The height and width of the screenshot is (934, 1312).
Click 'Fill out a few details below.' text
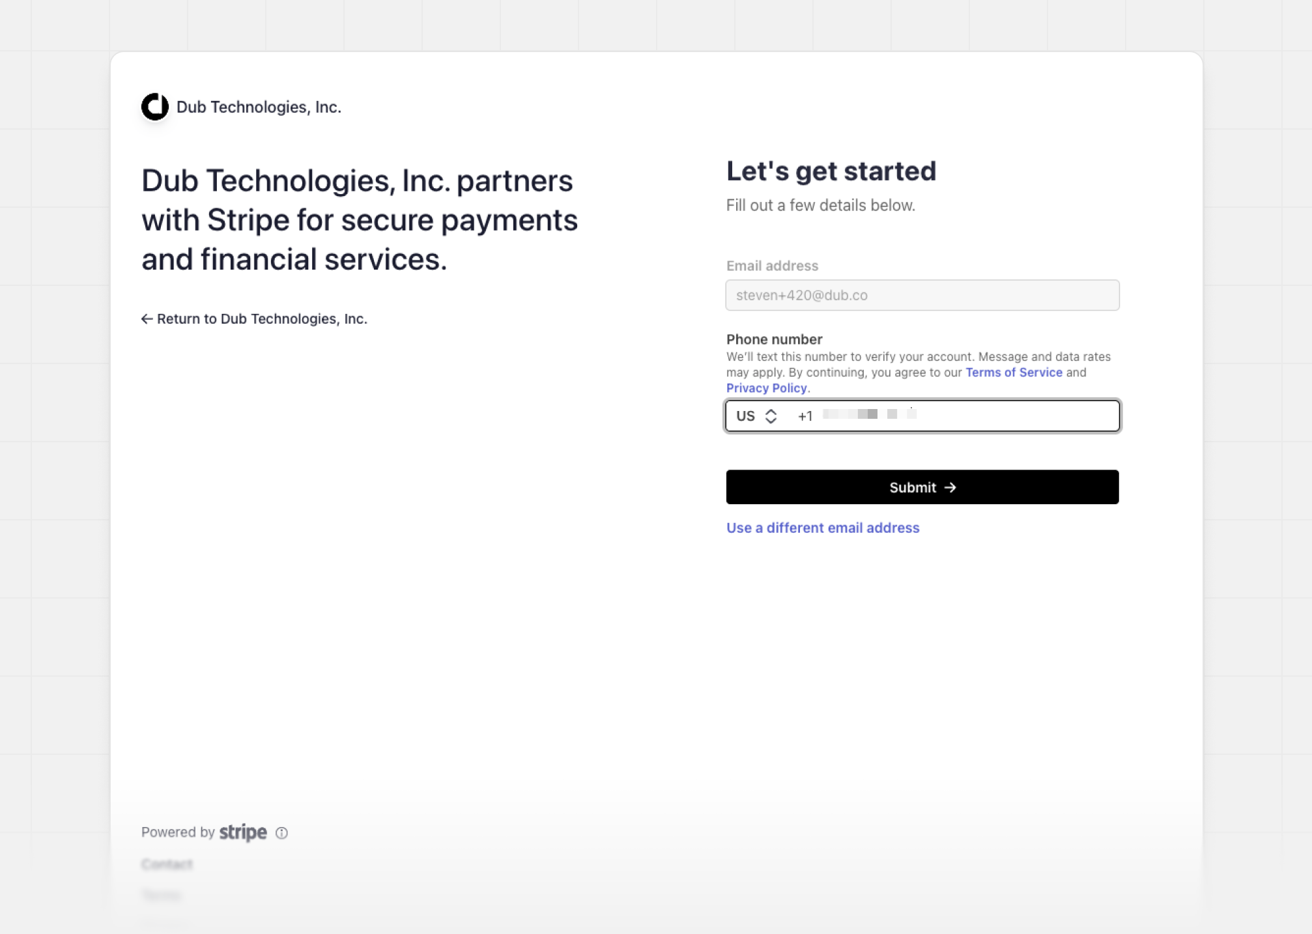tap(821, 206)
